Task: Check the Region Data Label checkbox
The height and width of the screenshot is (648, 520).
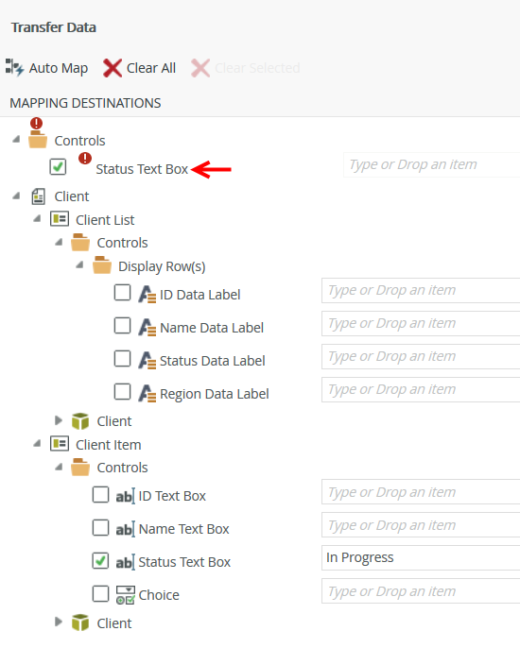Action: pyautogui.click(x=123, y=391)
